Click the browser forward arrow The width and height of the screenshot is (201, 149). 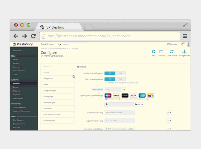(x=24, y=36)
